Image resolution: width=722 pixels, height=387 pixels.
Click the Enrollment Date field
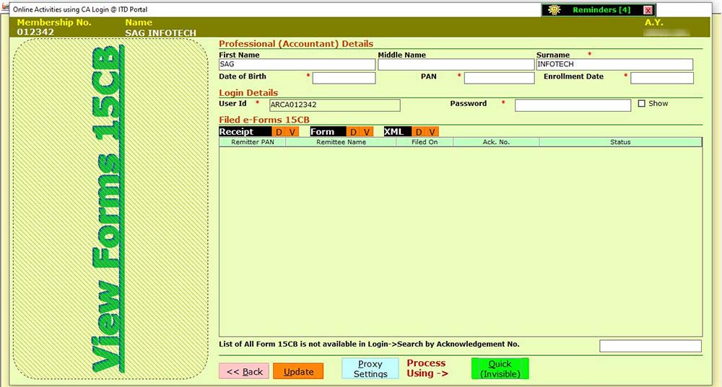coord(661,78)
